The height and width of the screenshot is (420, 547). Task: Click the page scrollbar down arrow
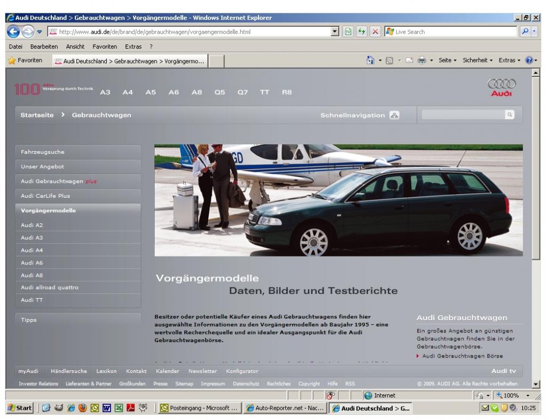(536, 384)
